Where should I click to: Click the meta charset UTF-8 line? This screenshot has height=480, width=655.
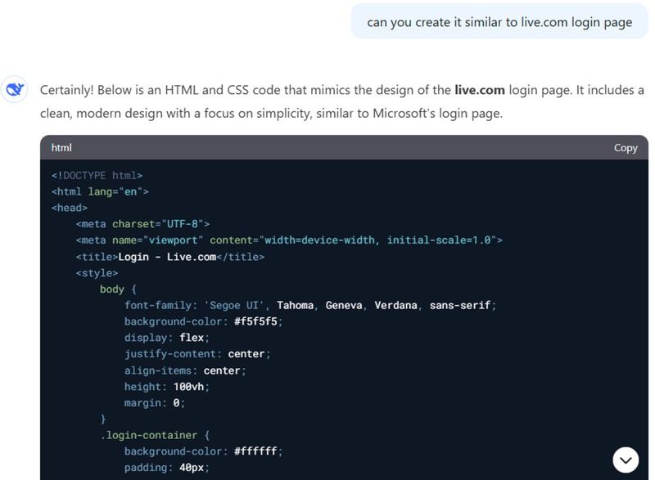point(143,224)
